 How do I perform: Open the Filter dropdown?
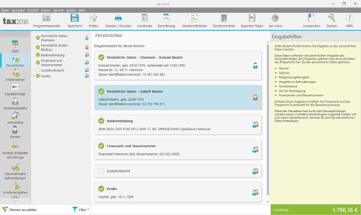pyautogui.click(x=81, y=209)
